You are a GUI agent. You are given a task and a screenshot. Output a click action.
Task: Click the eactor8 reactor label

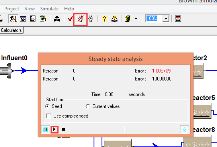pos(204,129)
